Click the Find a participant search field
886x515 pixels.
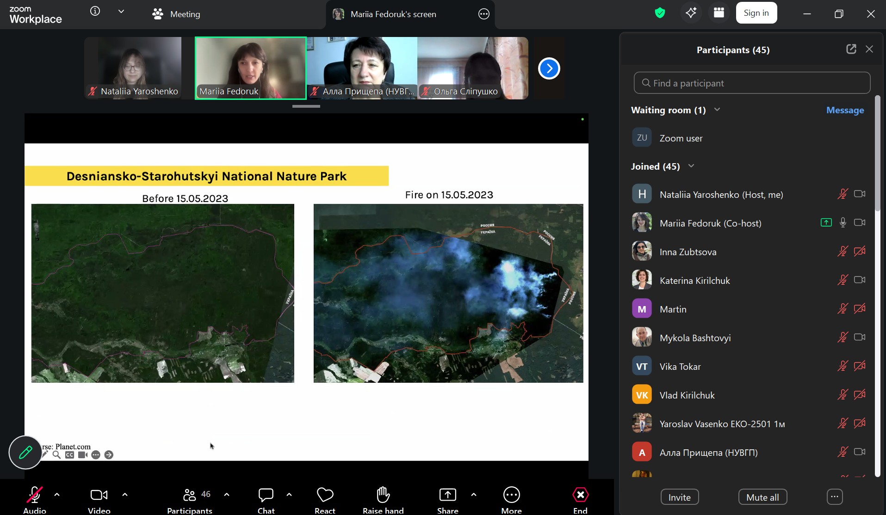pos(752,83)
